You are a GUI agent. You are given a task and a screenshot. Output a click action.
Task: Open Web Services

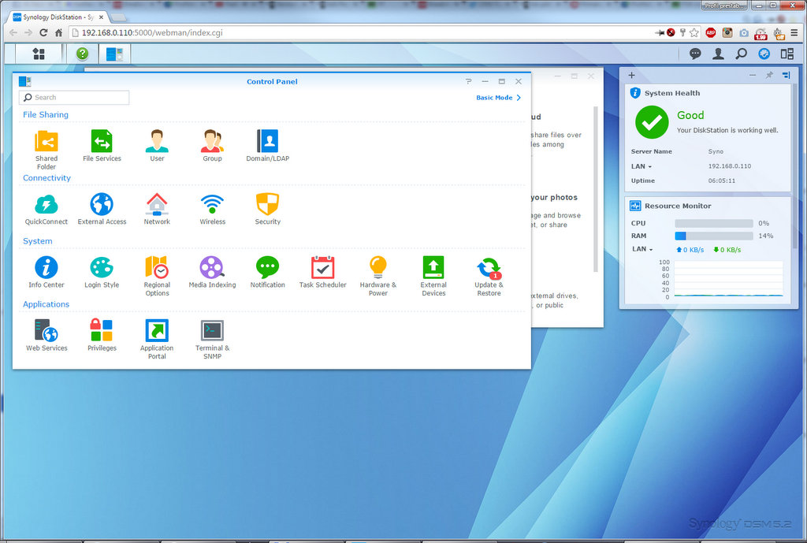tap(46, 336)
